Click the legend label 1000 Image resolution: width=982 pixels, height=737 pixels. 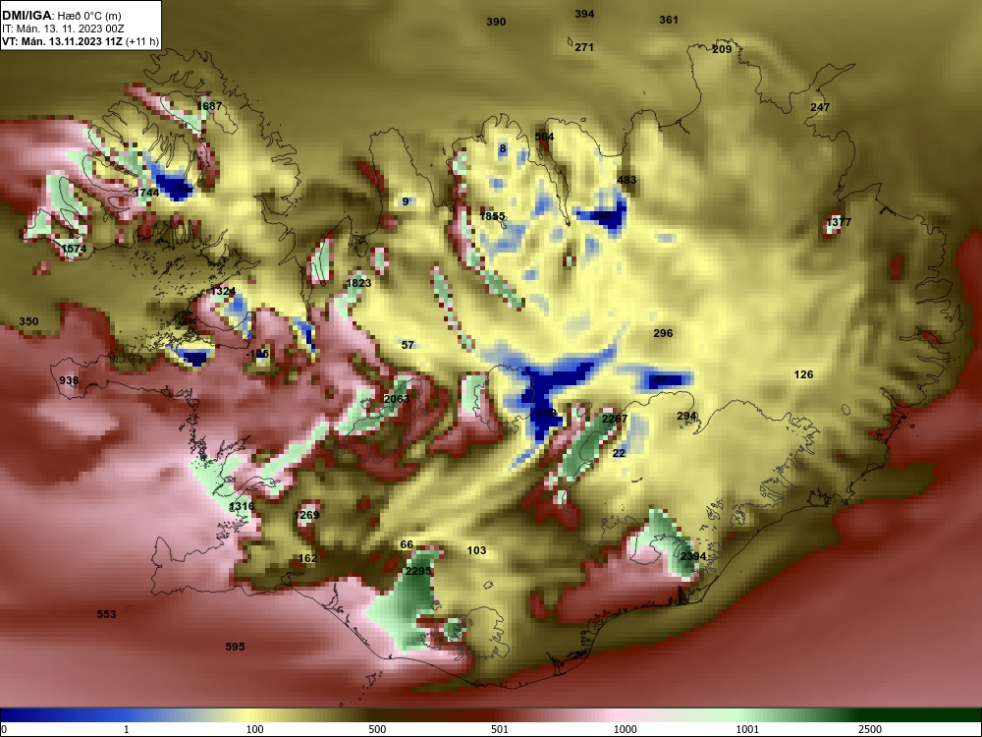(625, 729)
